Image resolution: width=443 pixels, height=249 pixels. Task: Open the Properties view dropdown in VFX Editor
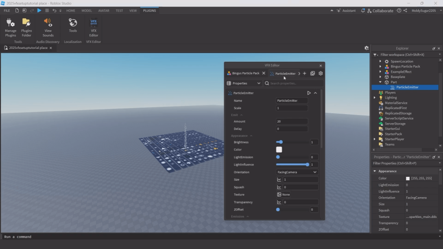pyautogui.click(x=244, y=83)
